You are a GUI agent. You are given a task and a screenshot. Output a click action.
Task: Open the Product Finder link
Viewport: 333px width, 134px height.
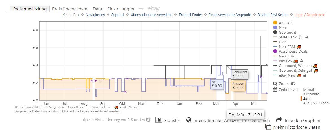click(190, 15)
